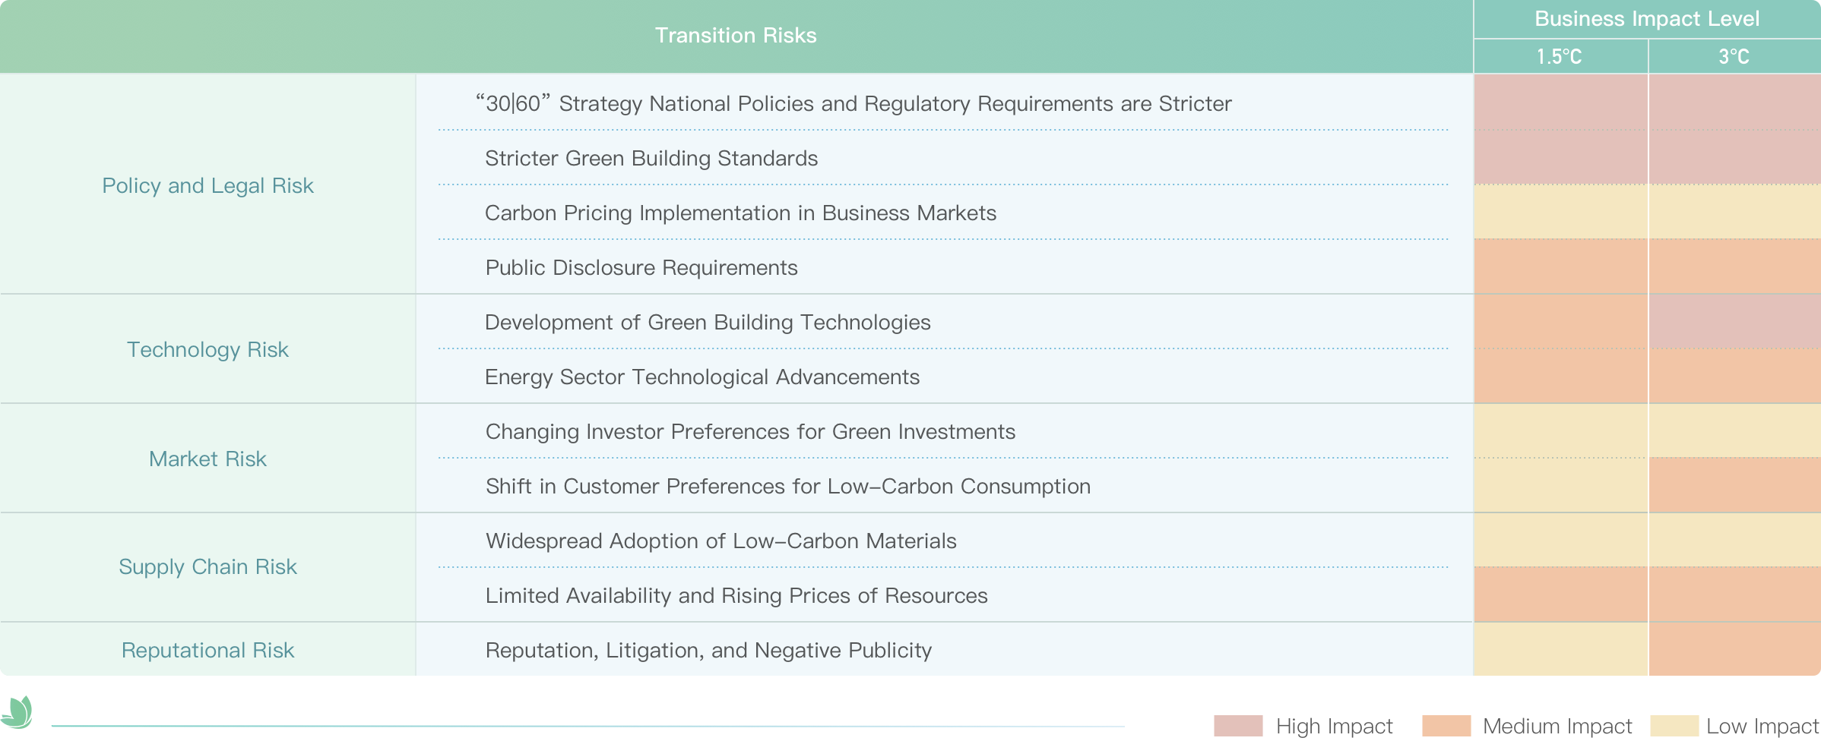Click the Business Impact Level header
Screen dimensions: 1821x741
pos(1647,19)
